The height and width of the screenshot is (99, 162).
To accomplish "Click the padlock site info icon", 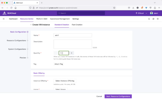I will 34,8.
